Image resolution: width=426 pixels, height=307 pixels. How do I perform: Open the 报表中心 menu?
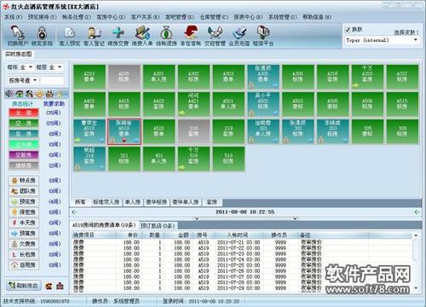248,17
